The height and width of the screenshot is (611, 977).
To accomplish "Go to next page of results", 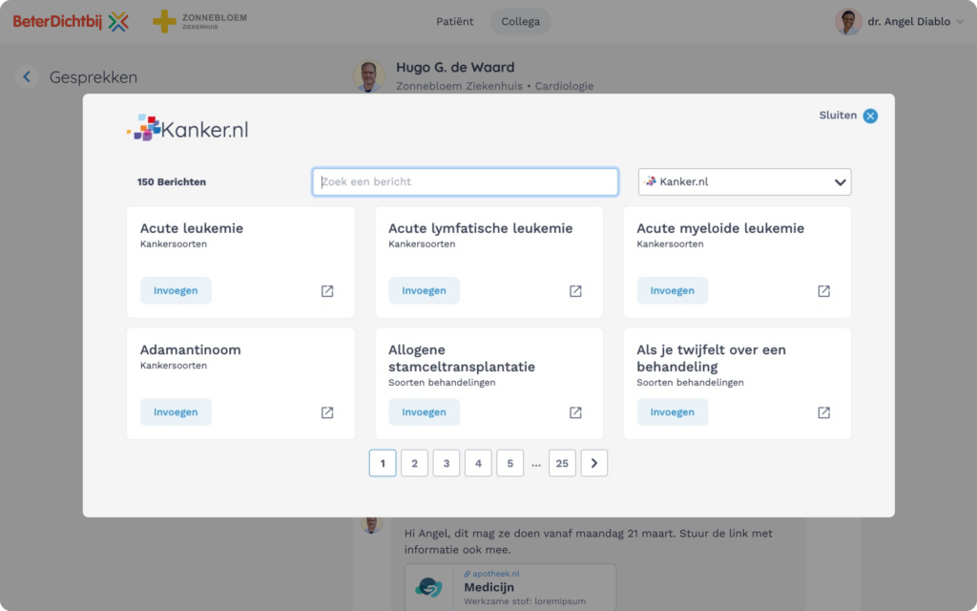I will [593, 463].
